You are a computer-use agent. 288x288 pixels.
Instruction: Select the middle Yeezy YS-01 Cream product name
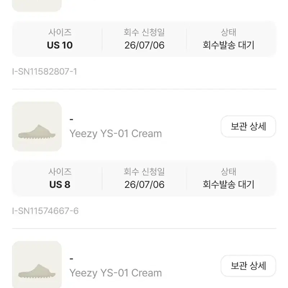tap(116, 134)
